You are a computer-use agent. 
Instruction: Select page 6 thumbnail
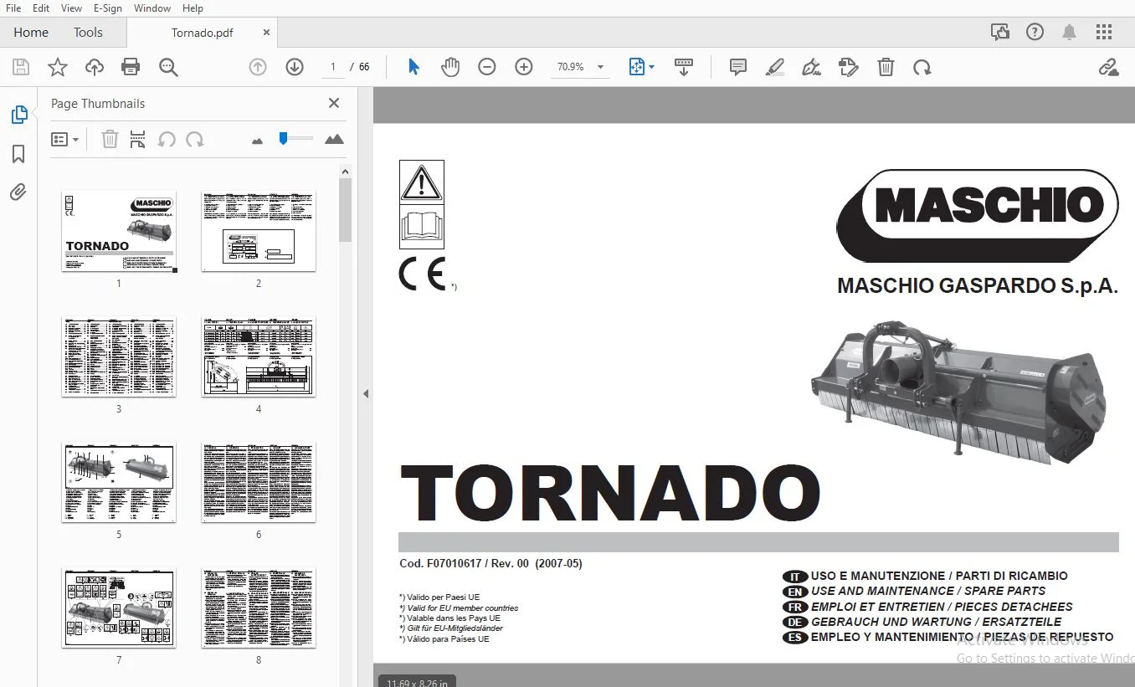tap(259, 483)
